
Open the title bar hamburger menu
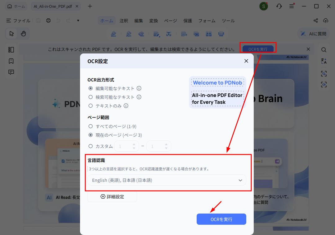(292, 6)
